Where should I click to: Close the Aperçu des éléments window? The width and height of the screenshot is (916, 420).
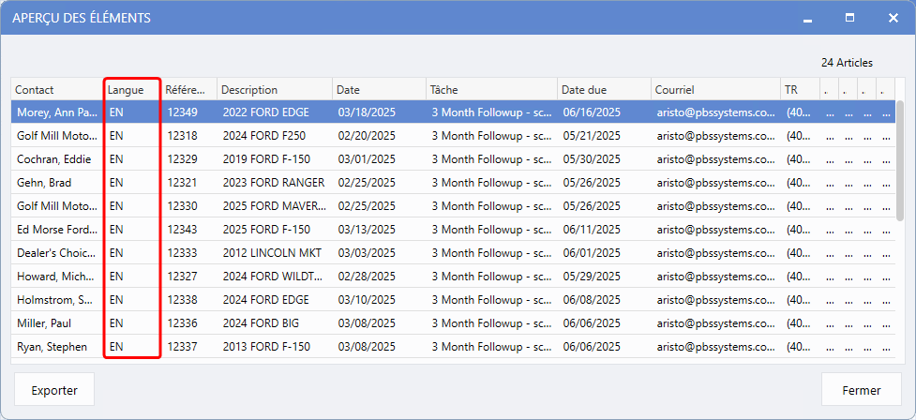[x=893, y=18]
